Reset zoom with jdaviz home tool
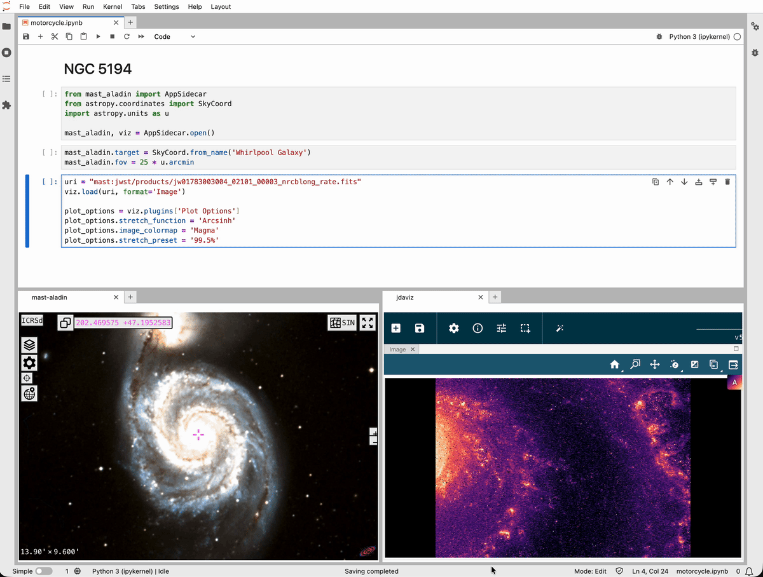Screen dimensions: 763x577 click(615, 365)
